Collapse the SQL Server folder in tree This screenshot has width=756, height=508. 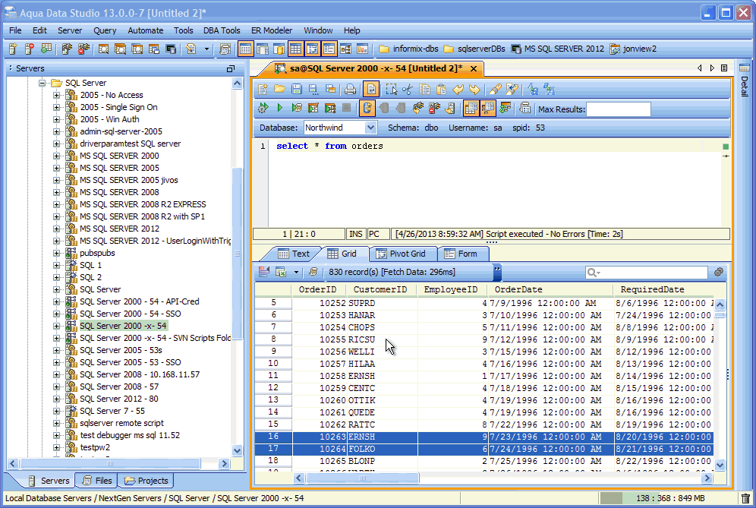coord(43,83)
